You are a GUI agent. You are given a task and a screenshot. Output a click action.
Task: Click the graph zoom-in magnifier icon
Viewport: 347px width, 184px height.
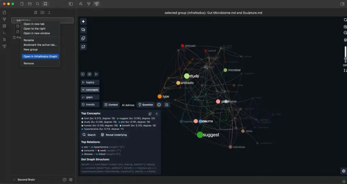345,27
